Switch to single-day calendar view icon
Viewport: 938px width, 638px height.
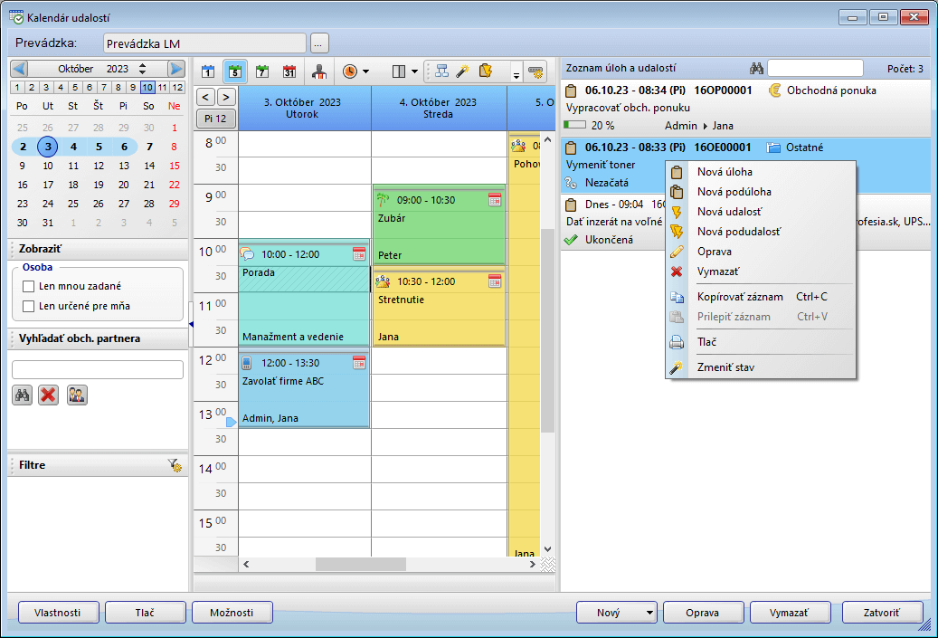point(208,71)
